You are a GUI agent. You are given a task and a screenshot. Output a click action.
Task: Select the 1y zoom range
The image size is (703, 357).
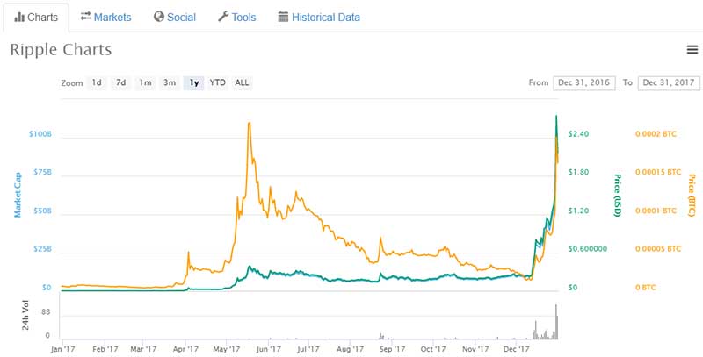click(x=193, y=83)
